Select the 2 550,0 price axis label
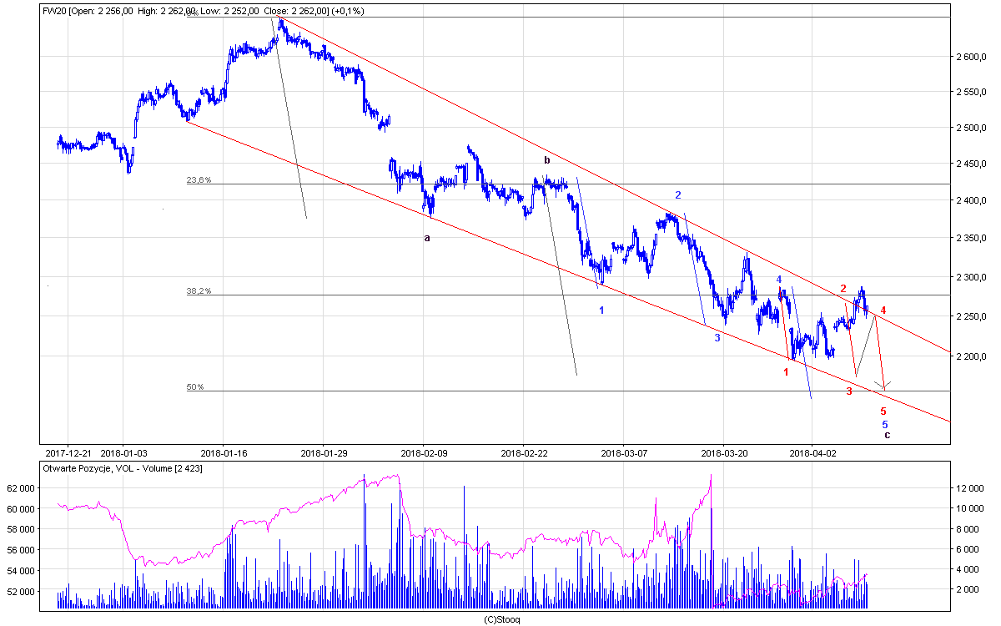Image resolution: width=1001 pixels, height=626 pixels. point(971,92)
